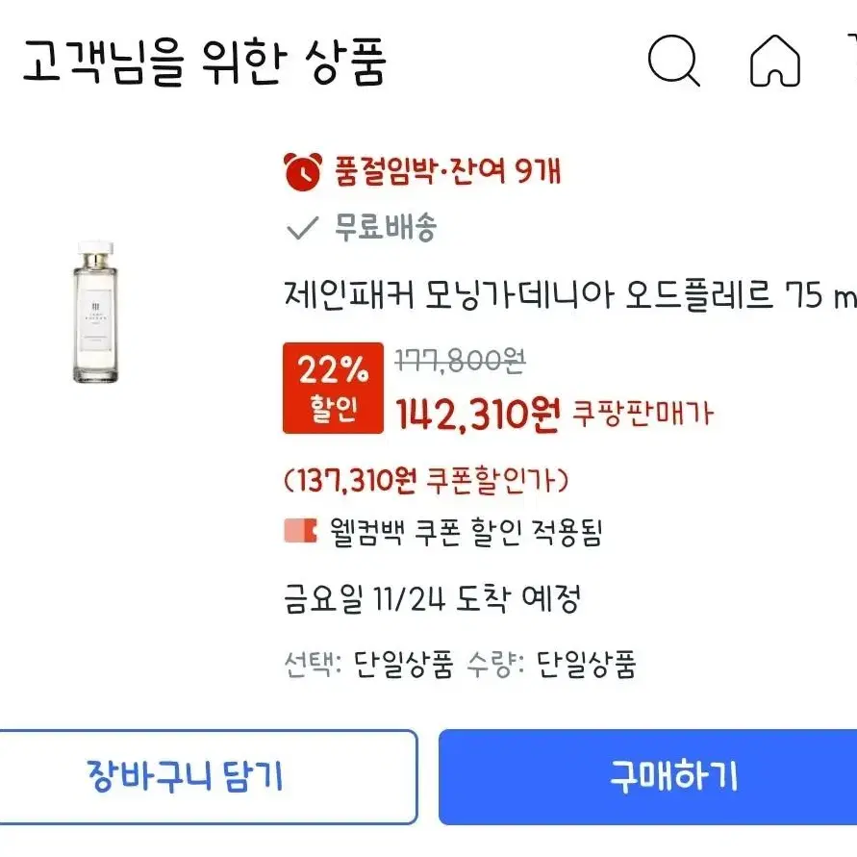Select the 수량: 단일상품 quantity text
The height and width of the screenshot is (857, 857).
tap(551, 664)
